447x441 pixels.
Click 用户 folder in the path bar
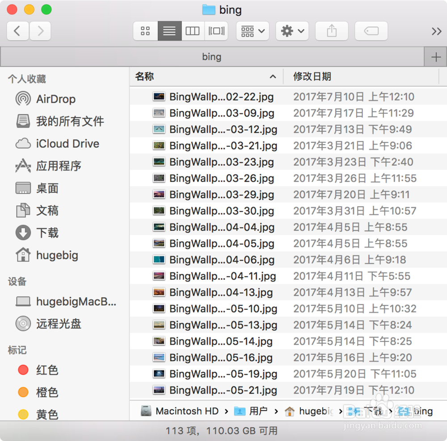[251, 411]
